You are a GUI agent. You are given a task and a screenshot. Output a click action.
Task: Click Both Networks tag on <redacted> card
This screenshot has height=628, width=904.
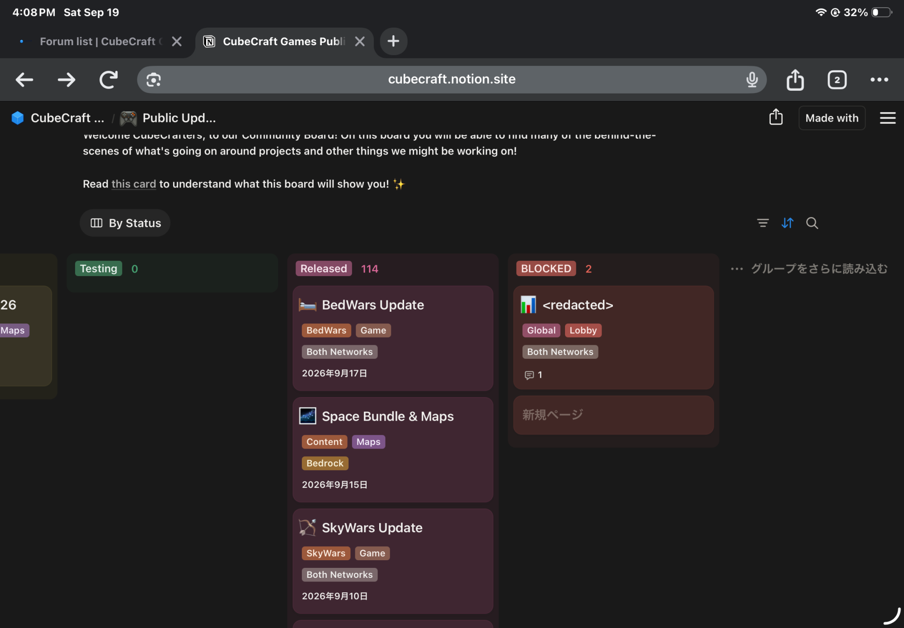(560, 352)
